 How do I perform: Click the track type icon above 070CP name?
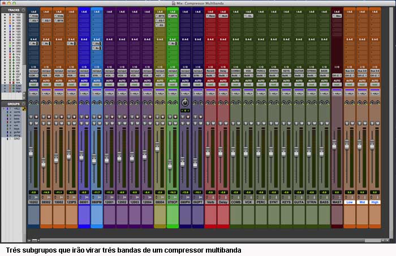tap(175, 197)
